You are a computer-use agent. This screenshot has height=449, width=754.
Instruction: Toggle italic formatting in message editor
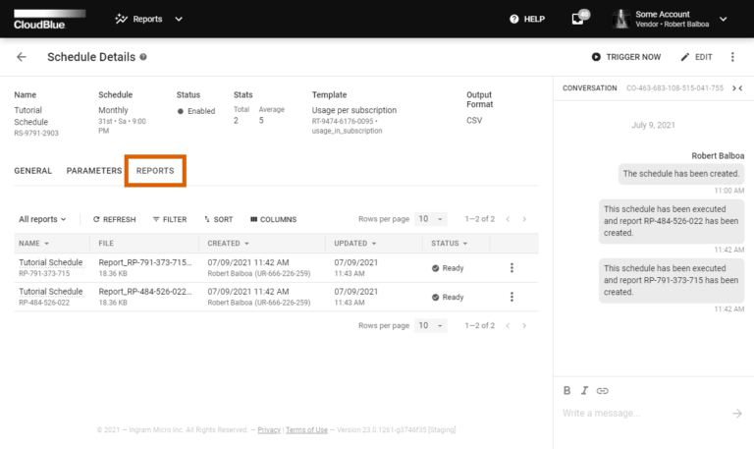[x=584, y=391]
